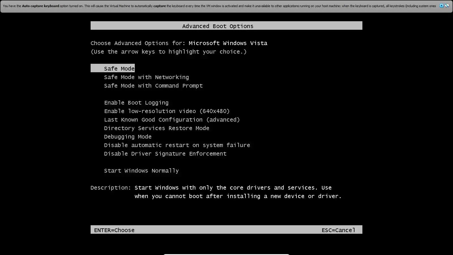453x255 pixels.
Task: Click the Auto capture keyboard notification text
Action: 219,6
